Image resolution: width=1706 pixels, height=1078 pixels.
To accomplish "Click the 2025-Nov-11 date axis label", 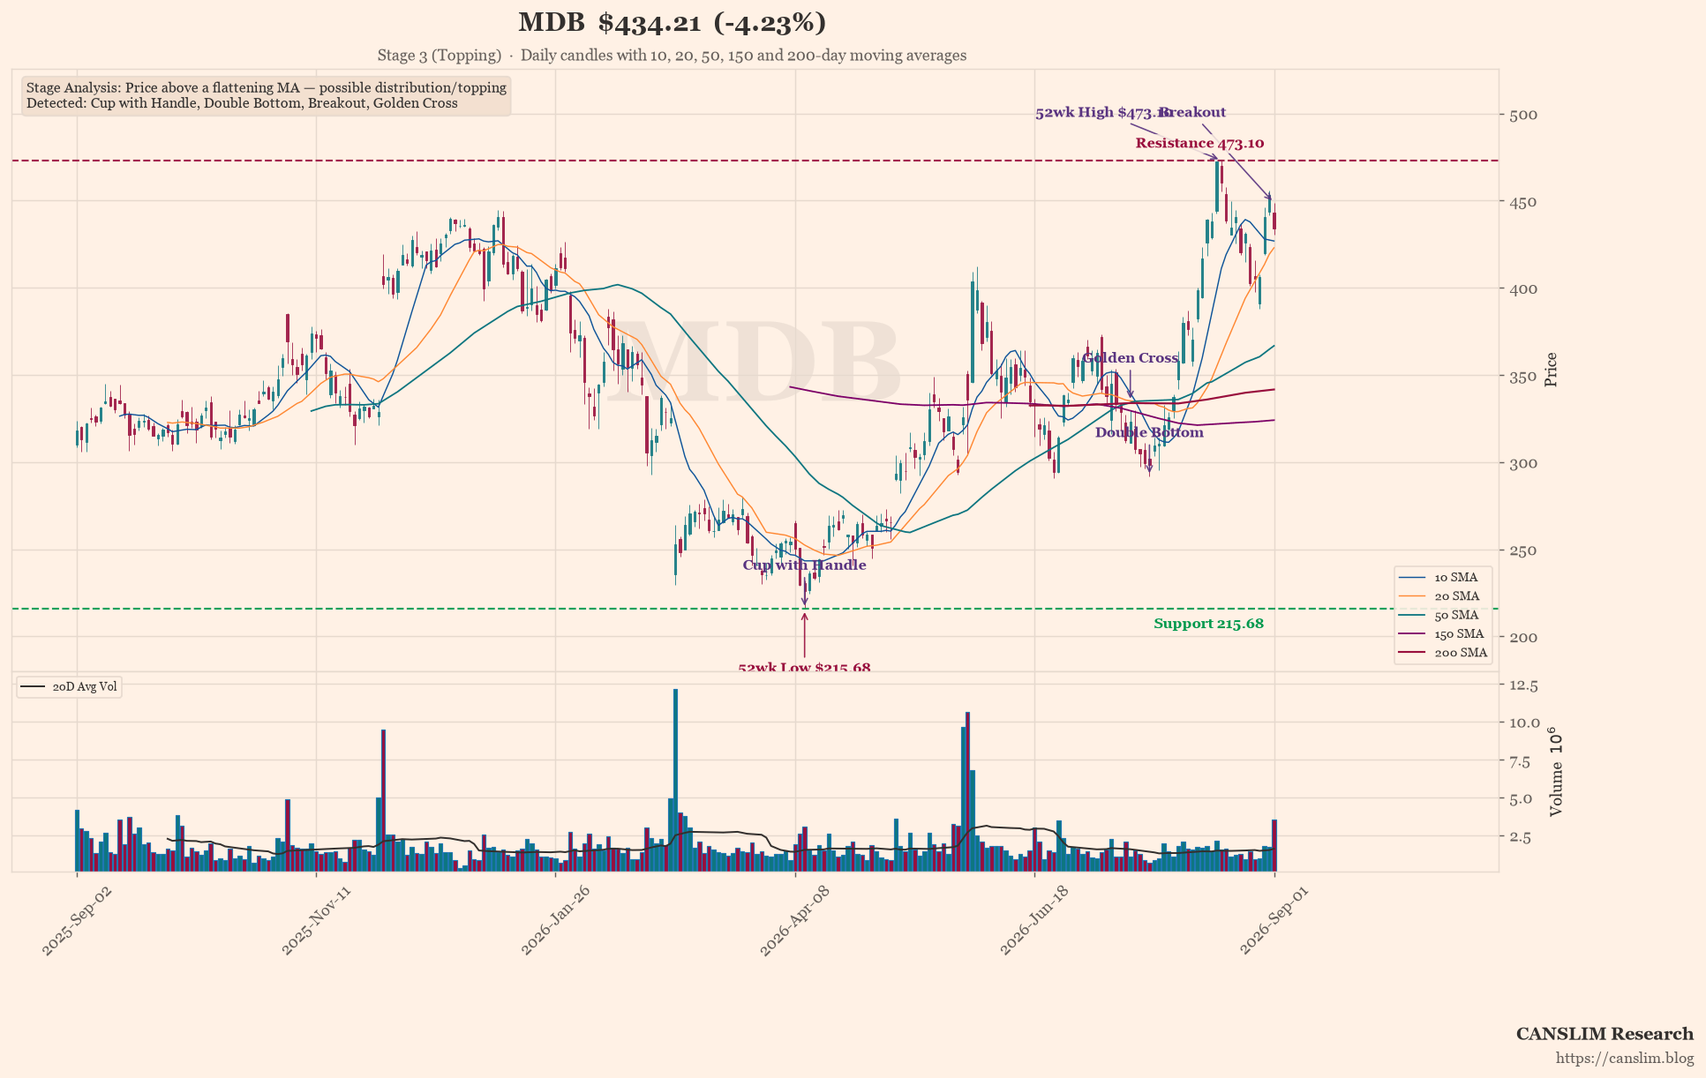I will [316, 920].
